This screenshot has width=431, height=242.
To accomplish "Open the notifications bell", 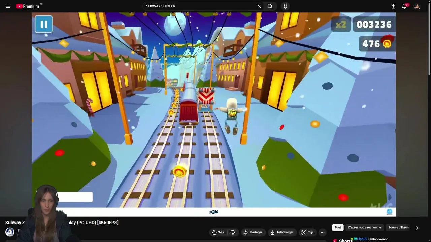I will tap(405, 6).
